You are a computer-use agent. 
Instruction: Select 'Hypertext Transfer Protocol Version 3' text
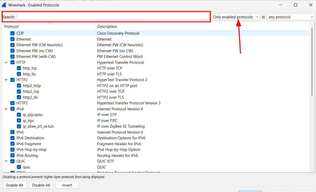(129, 103)
